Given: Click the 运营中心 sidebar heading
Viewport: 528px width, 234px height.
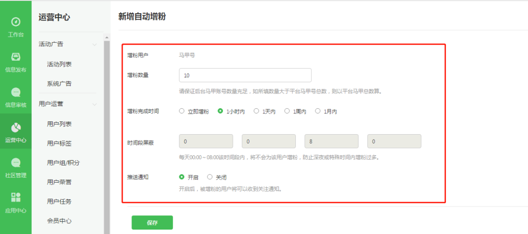Looking at the screenshot, I should (54, 17).
